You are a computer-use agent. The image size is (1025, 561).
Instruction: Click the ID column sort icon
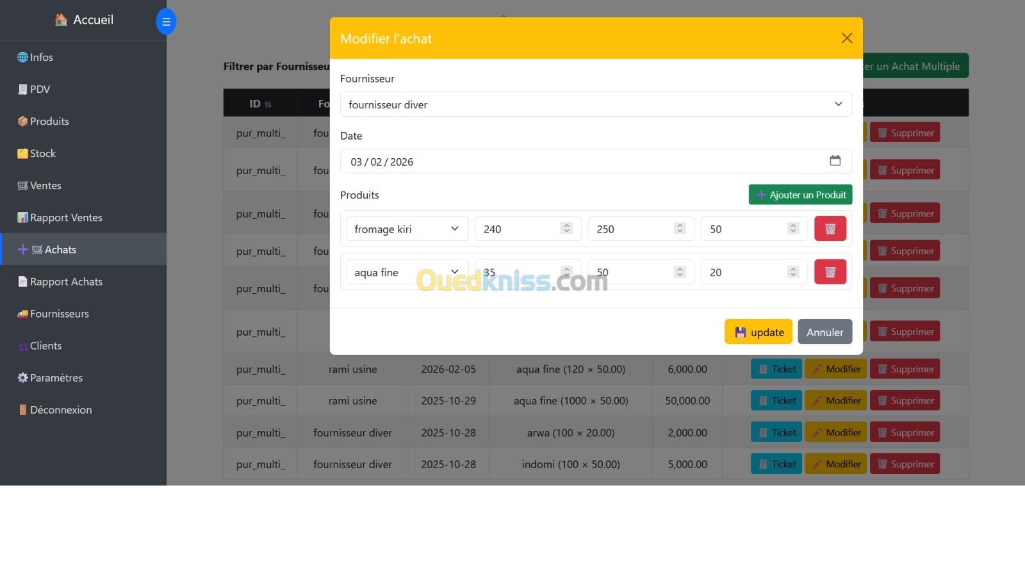tap(268, 104)
